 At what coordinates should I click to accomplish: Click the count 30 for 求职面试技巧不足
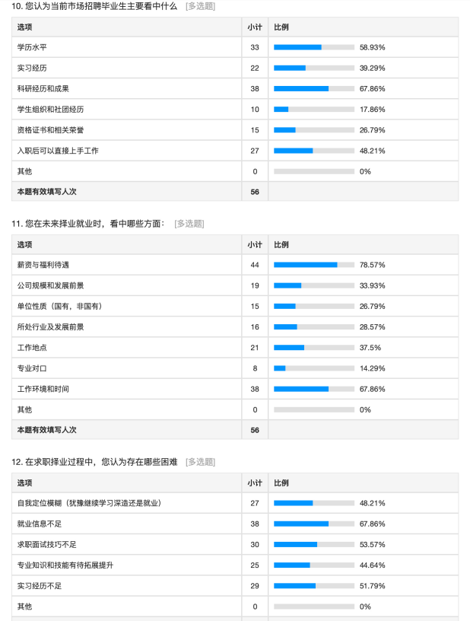tap(255, 545)
